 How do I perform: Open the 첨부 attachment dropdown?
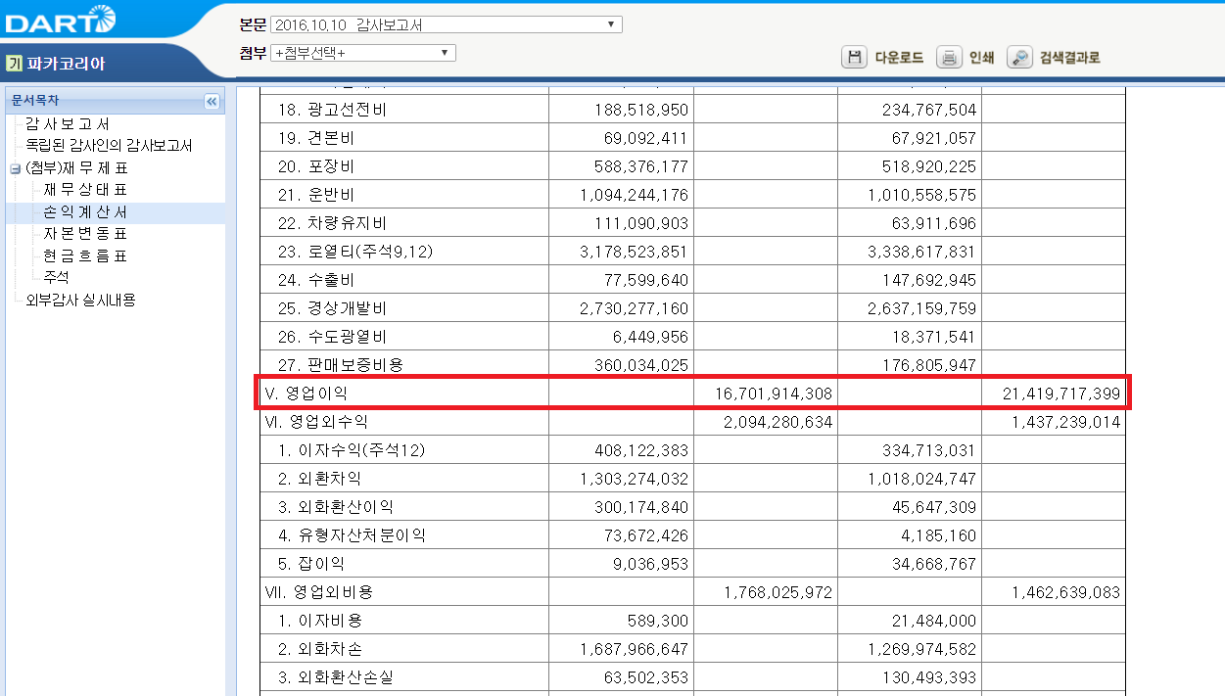click(x=362, y=53)
